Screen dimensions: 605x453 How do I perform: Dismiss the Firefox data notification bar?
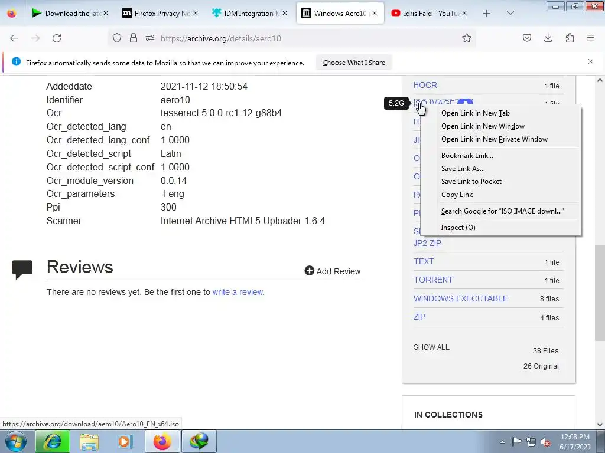(591, 61)
